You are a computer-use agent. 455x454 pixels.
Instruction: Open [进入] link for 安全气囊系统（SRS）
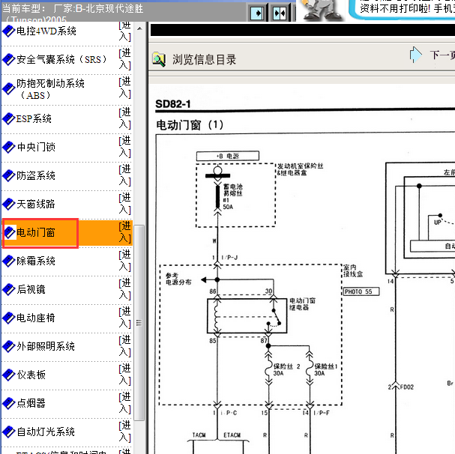tap(125, 59)
